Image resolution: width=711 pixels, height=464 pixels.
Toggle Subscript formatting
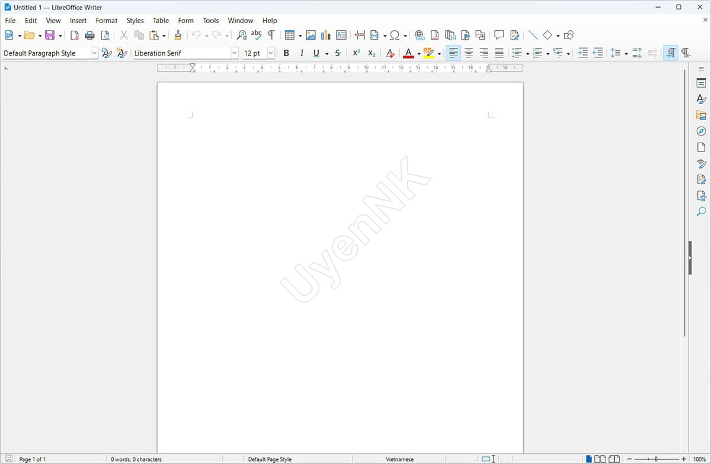click(x=371, y=53)
